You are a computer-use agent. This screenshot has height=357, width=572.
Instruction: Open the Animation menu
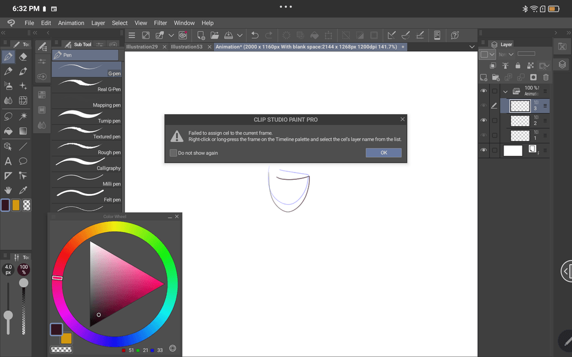tap(71, 23)
